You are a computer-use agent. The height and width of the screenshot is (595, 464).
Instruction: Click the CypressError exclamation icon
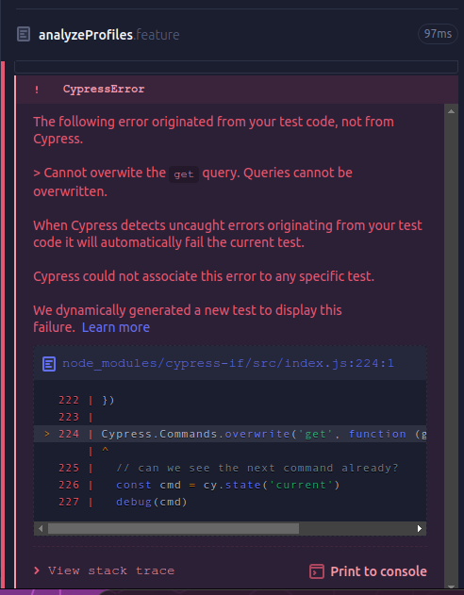tap(37, 90)
